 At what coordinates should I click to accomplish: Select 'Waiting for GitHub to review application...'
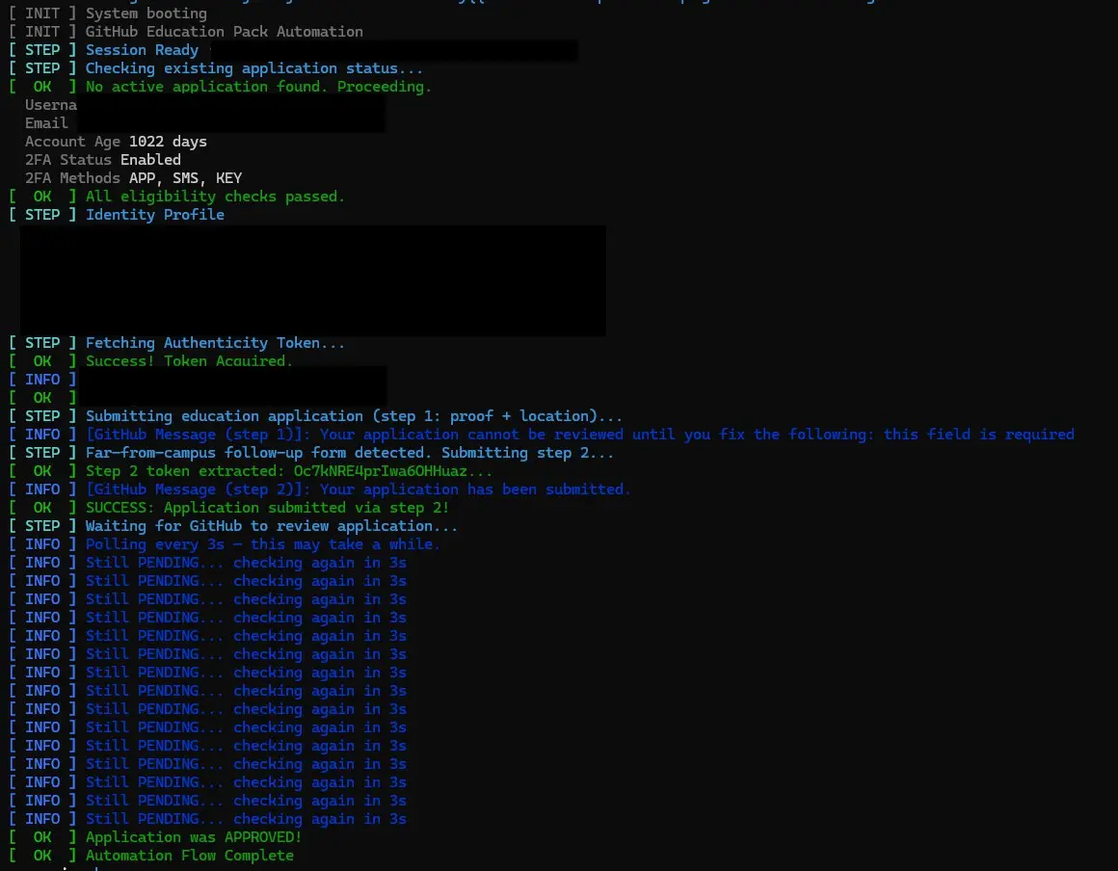tap(272, 526)
